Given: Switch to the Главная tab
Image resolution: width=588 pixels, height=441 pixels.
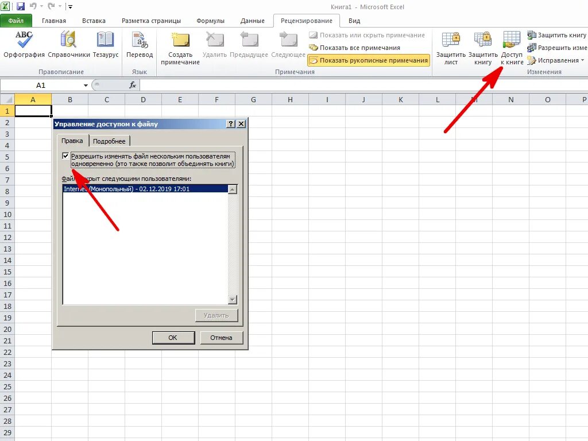Looking at the screenshot, I should 54,21.
